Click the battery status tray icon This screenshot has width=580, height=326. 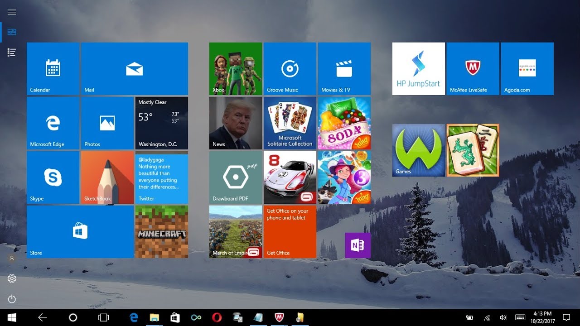pos(470,317)
